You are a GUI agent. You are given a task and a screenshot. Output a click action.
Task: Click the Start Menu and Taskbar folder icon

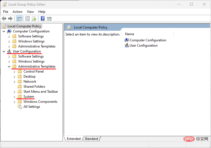pos(20,92)
